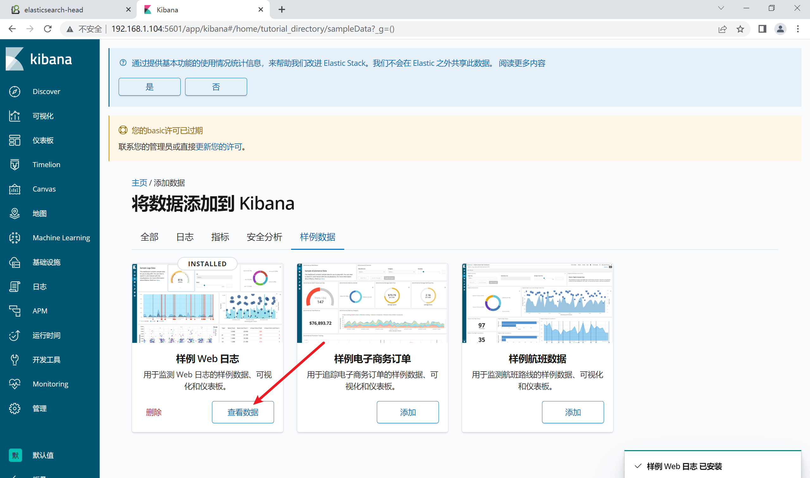Go to the 主页 breadcrumb link
Viewport: 810px width, 478px height.
click(x=140, y=183)
